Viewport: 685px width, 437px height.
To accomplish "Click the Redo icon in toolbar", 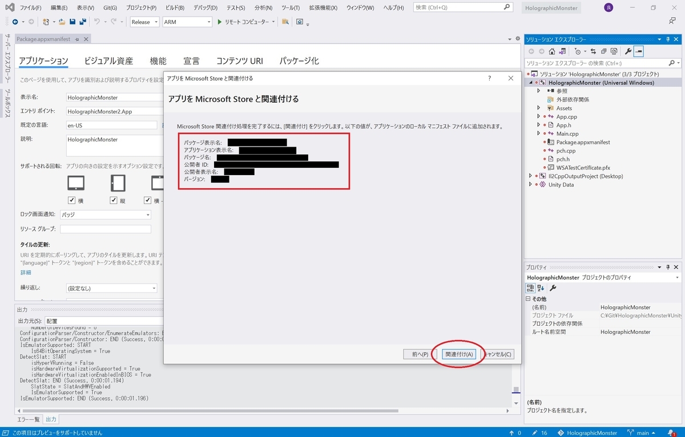I will coord(114,22).
